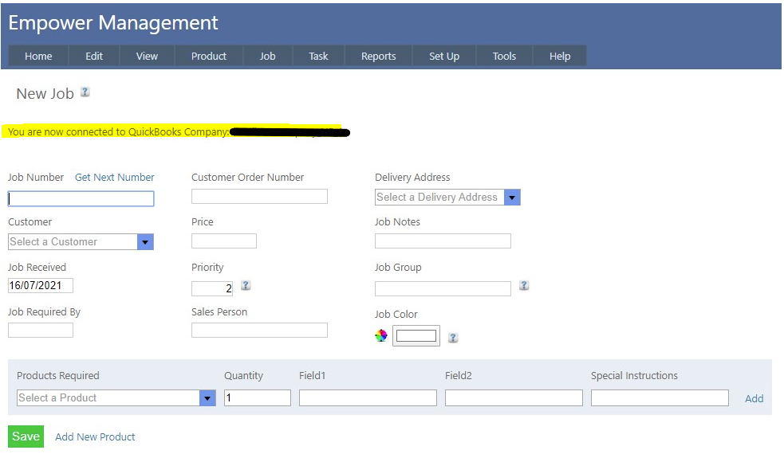Image resolution: width=784 pixels, height=458 pixels.
Task: Open the colorful Job Color picker icon
Action: [x=381, y=336]
